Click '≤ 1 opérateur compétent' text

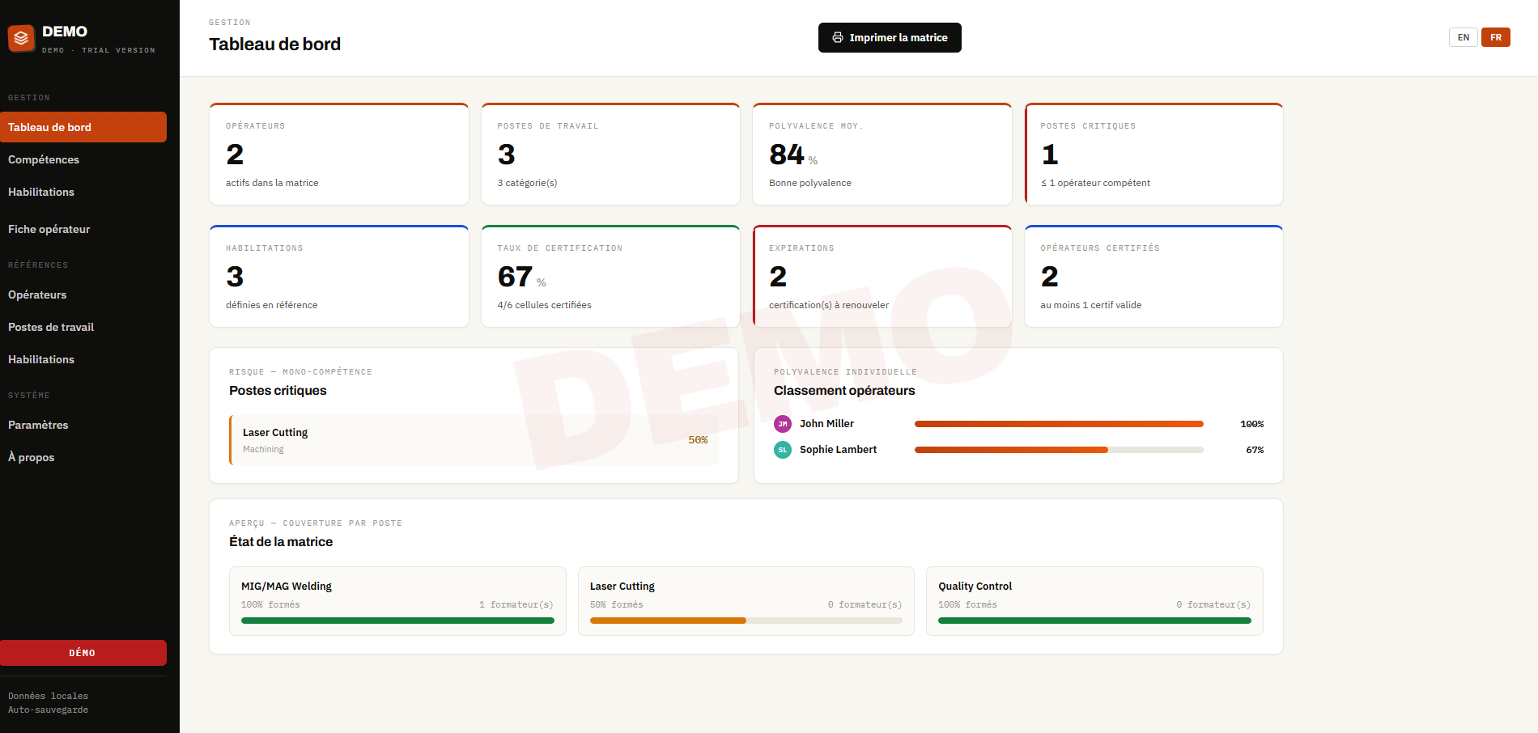(1095, 183)
